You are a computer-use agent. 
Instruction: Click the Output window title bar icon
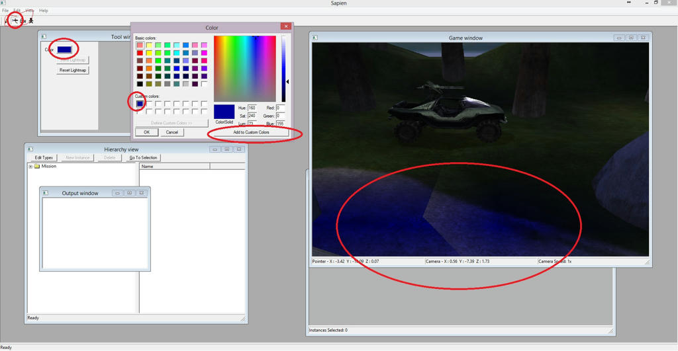click(46, 193)
